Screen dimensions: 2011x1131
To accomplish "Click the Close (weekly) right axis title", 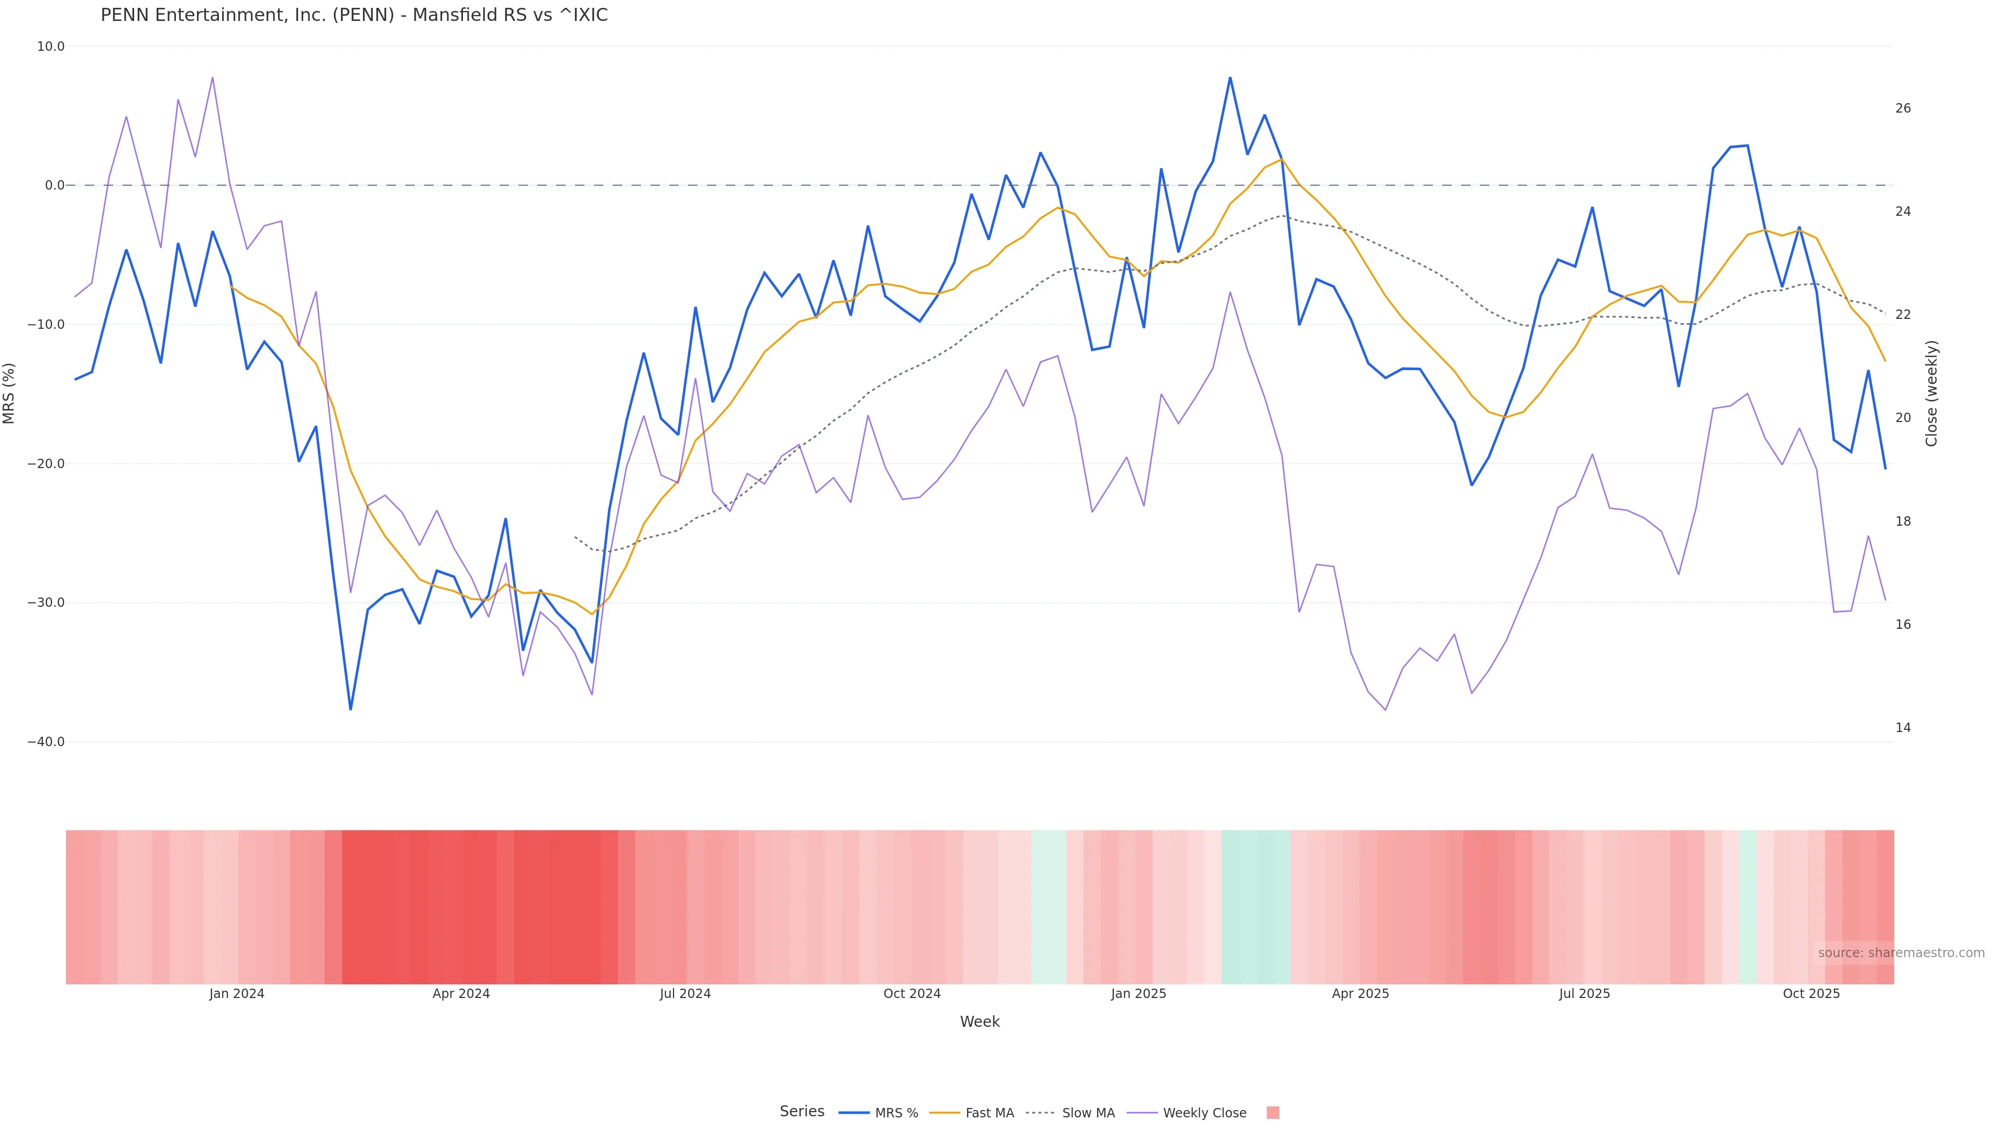I will [1931, 393].
